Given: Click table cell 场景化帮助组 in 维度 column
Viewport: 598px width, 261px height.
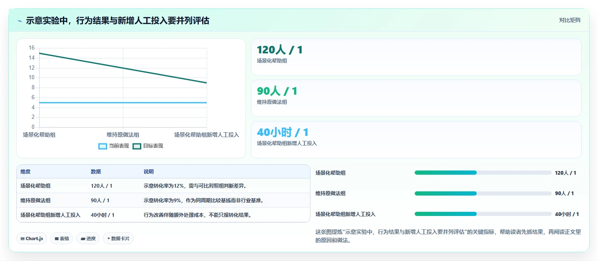Looking at the screenshot, I should 35,186.
